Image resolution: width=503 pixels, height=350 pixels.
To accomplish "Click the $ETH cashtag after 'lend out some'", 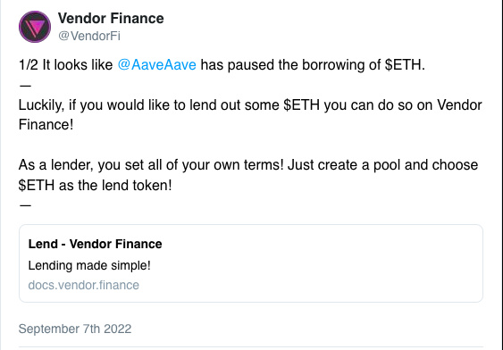I will pyautogui.click(x=302, y=105).
